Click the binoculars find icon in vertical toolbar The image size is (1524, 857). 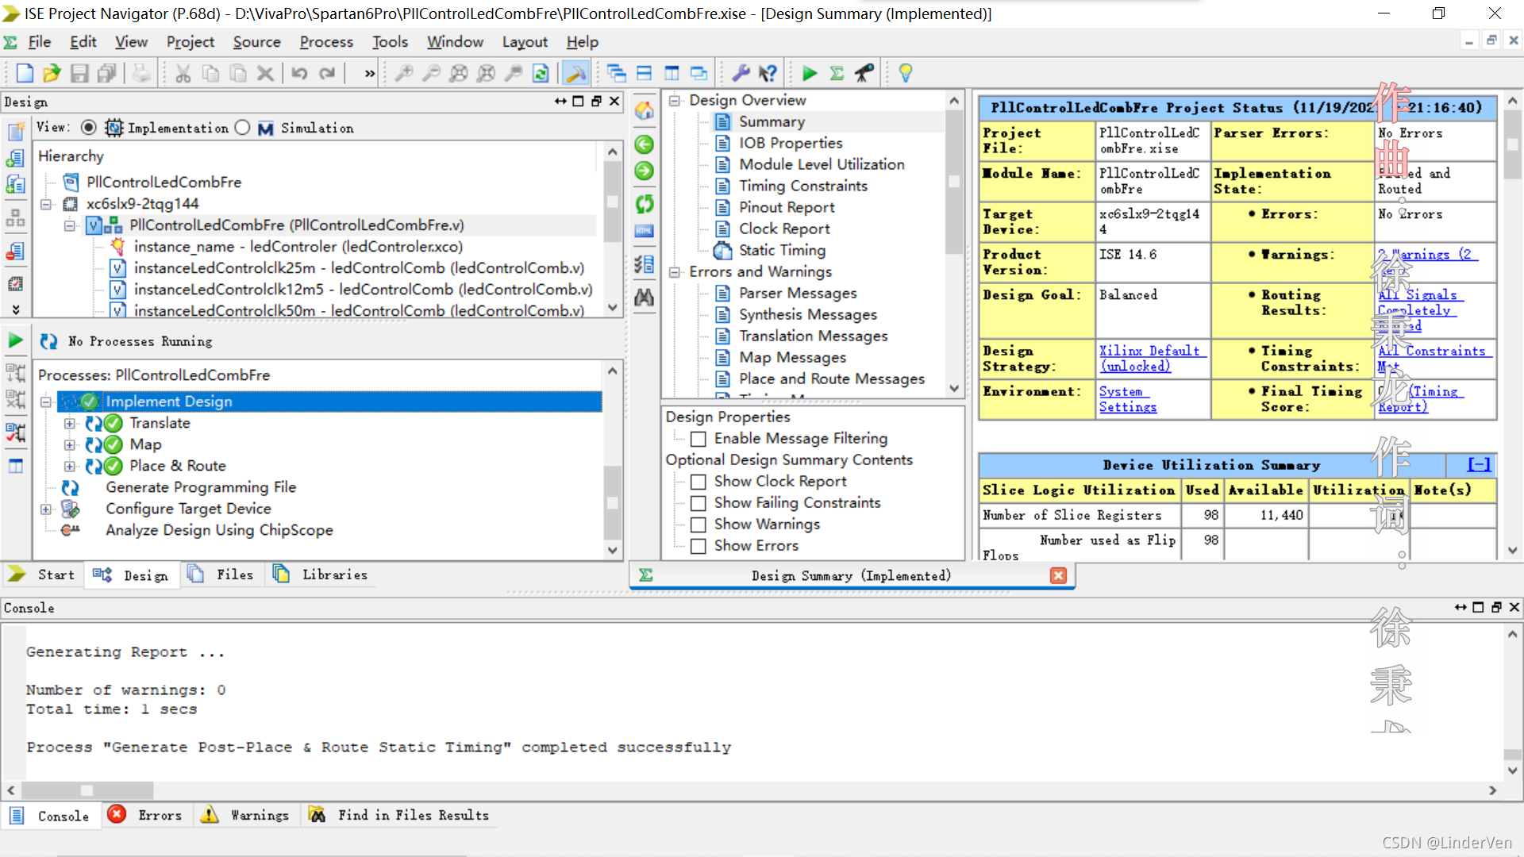[644, 298]
